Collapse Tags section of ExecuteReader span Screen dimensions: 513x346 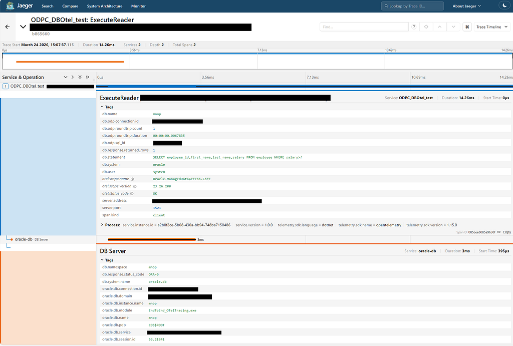point(107,107)
